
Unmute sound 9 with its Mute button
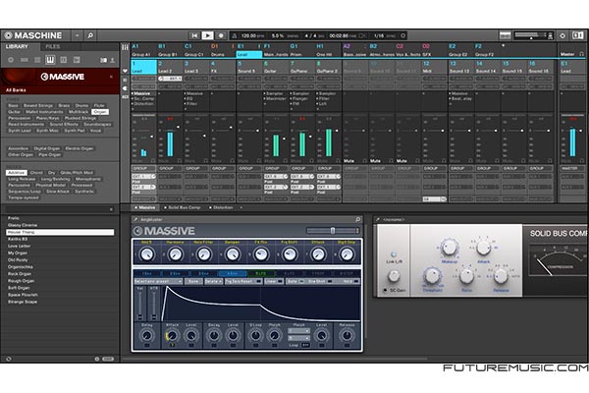click(x=349, y=161)
